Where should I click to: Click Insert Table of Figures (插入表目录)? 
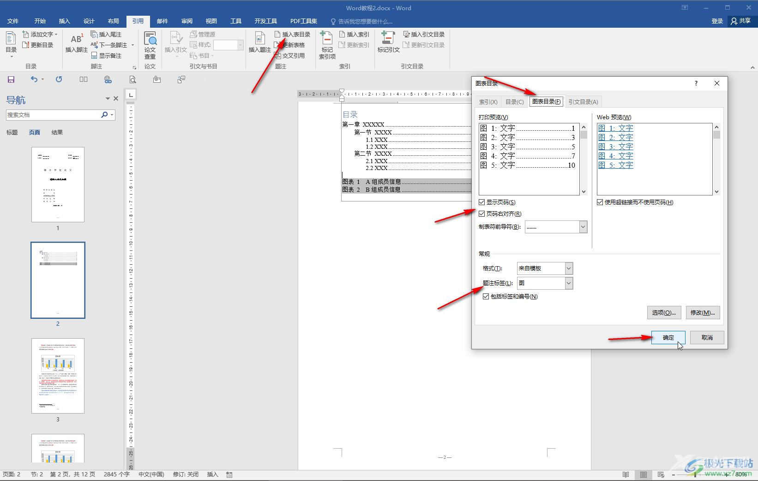292,34
